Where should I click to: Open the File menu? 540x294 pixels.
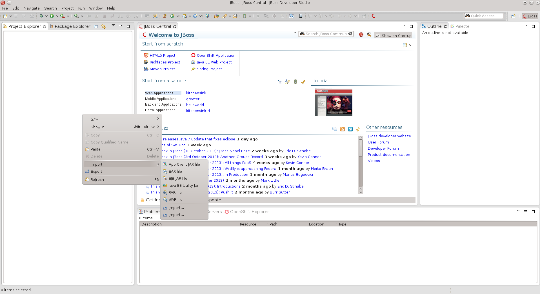click(x=5, y=8)
